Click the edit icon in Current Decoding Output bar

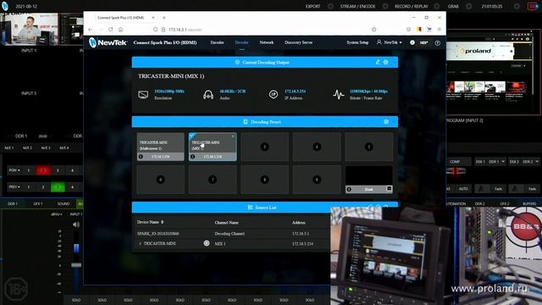pyautogui.click(x=378, y=62)
